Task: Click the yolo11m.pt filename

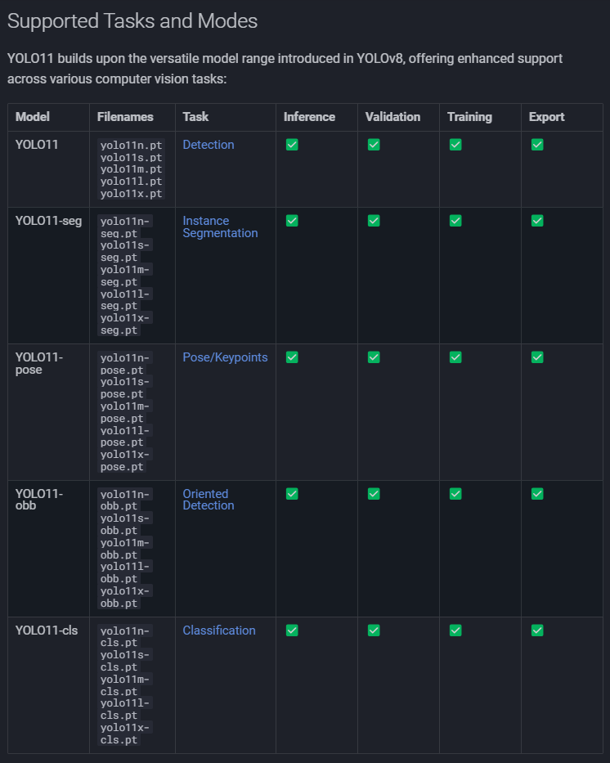Action: (x=131, y=169)
